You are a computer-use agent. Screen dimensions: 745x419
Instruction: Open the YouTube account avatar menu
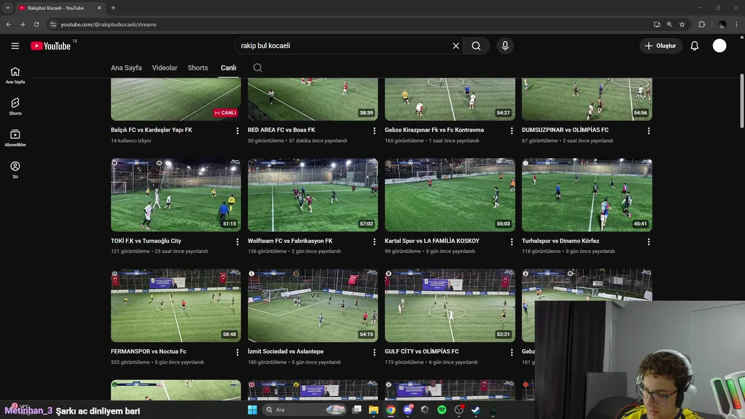click(x=719, y=46)
